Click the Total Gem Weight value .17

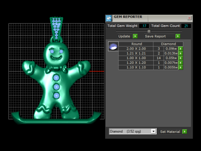[144, 26]
